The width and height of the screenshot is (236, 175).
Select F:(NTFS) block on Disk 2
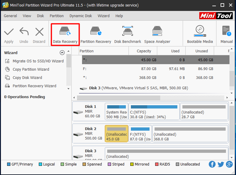click(x=140, y=134)
